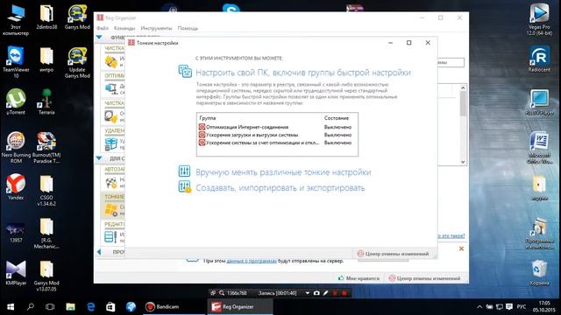Image resolution: width=561 pixels, height=315 pixels.
Task: Click the Bandicam pencil draw icon
Action: [x=325, y=293]
